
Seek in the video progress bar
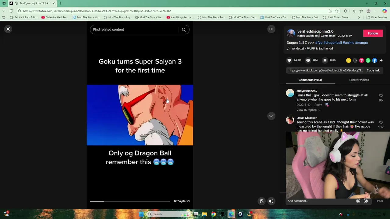(130, 201)
